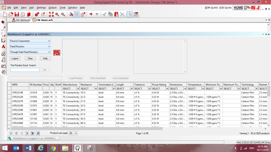Open the Windows Start menu
Screen dimensions: 271x152
(x=5, y=148)
